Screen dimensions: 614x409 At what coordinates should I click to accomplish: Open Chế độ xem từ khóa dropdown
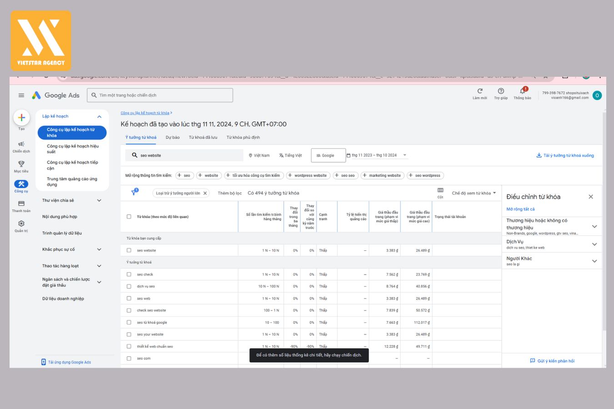coord(474,193)
